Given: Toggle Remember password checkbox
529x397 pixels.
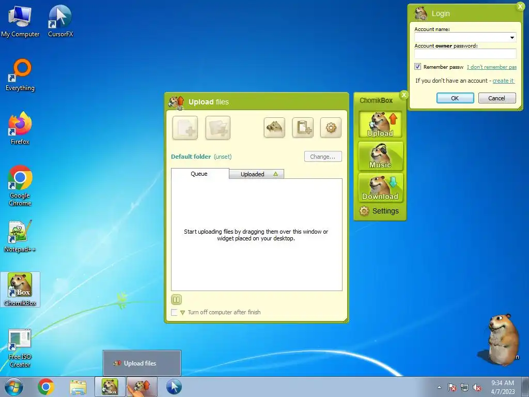Looking at the screenshot, I should (417, 67).
